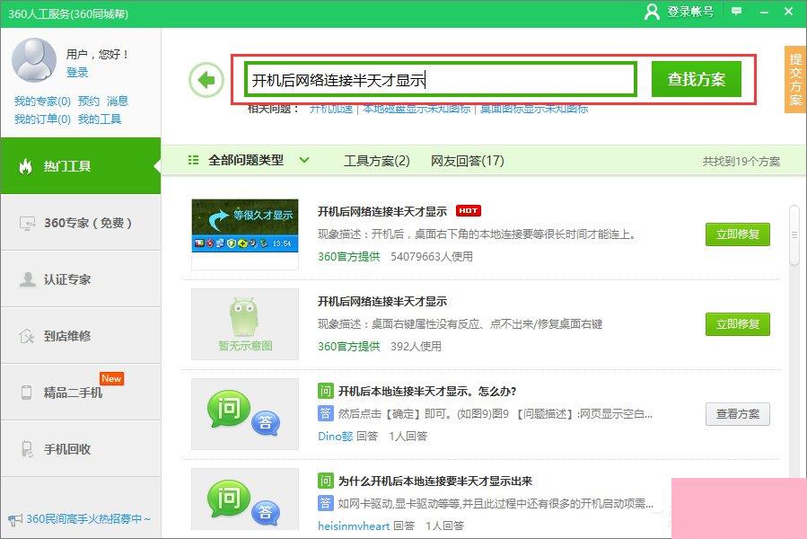The image size is (807, 539).
Task: Open 我的订单(0) link
Action: coord(42,119)
